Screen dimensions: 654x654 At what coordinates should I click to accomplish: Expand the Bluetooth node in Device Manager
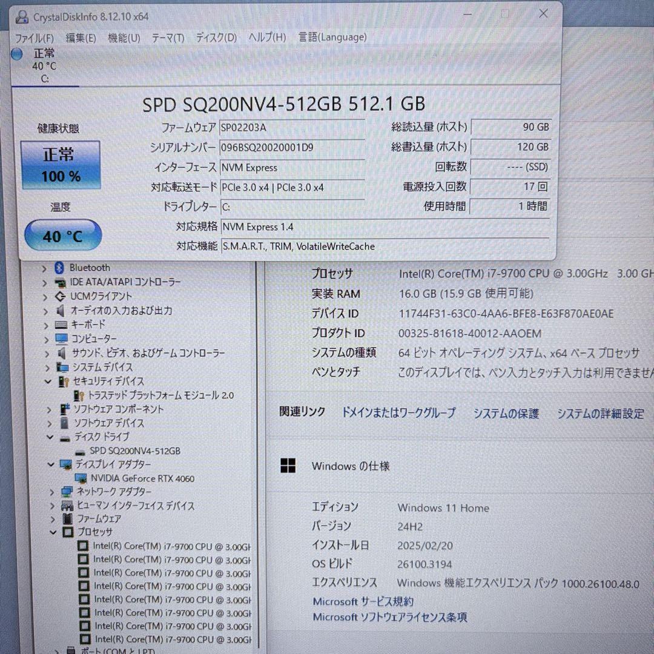tap(44, 269)
